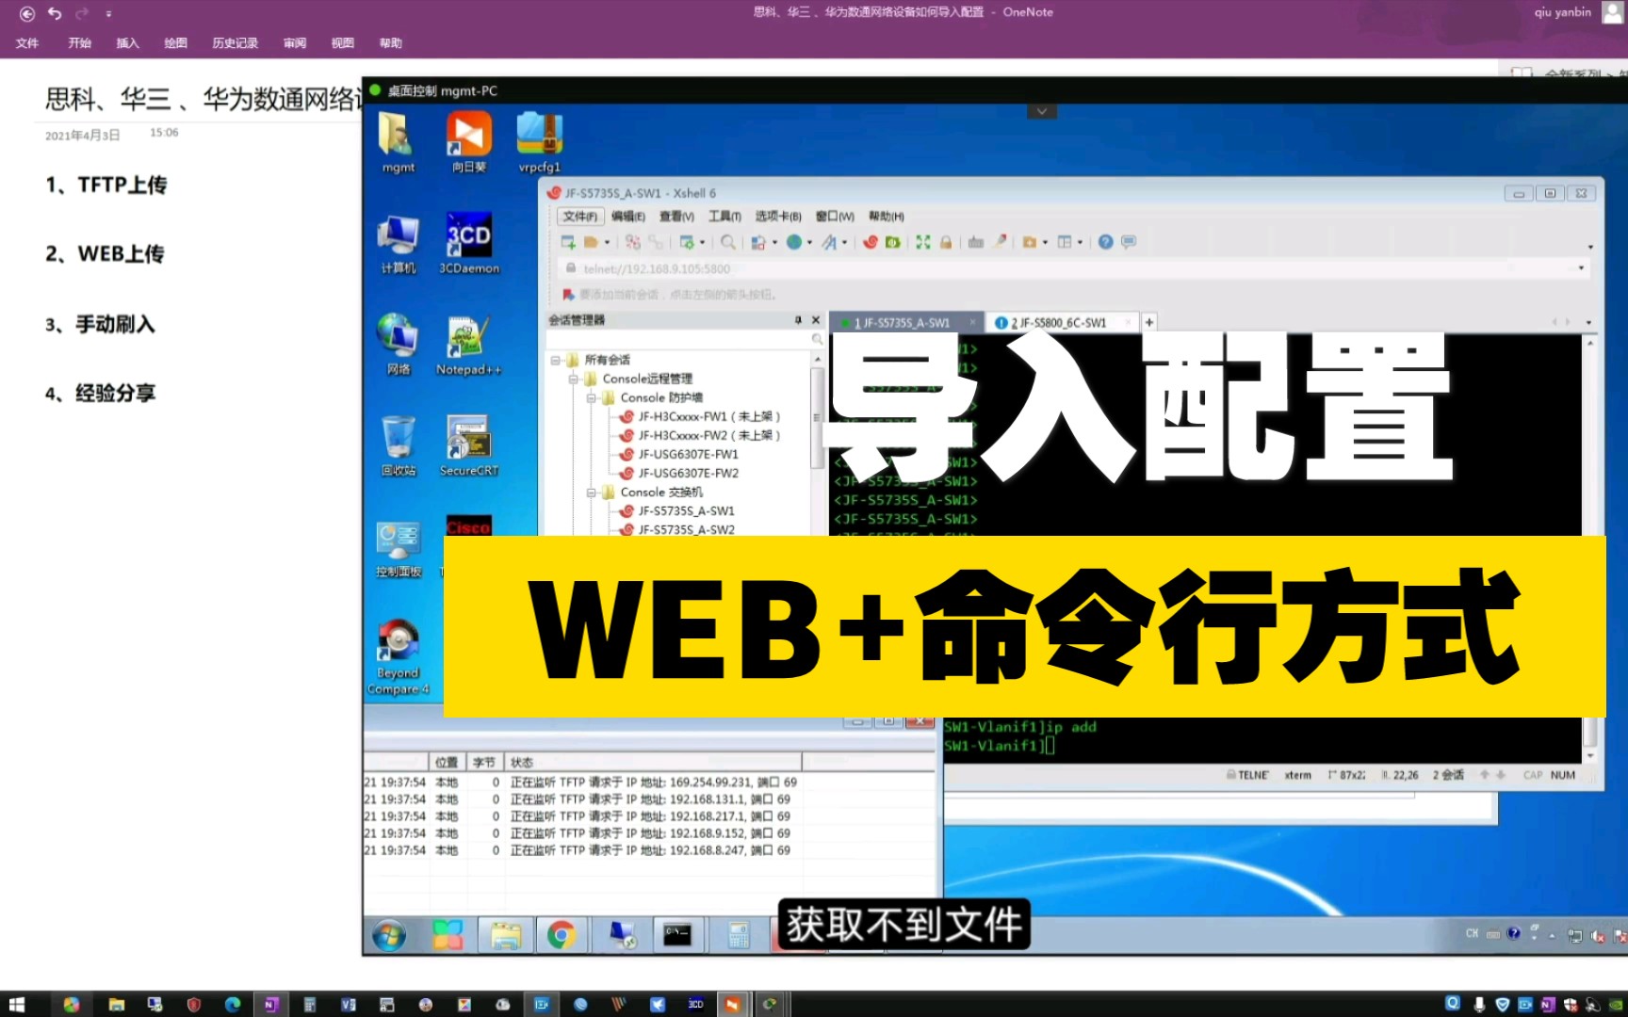The image size is (1628, 1017).
Task: Open the 向日葵 desktop icon
Action: (x=469, y=142)
